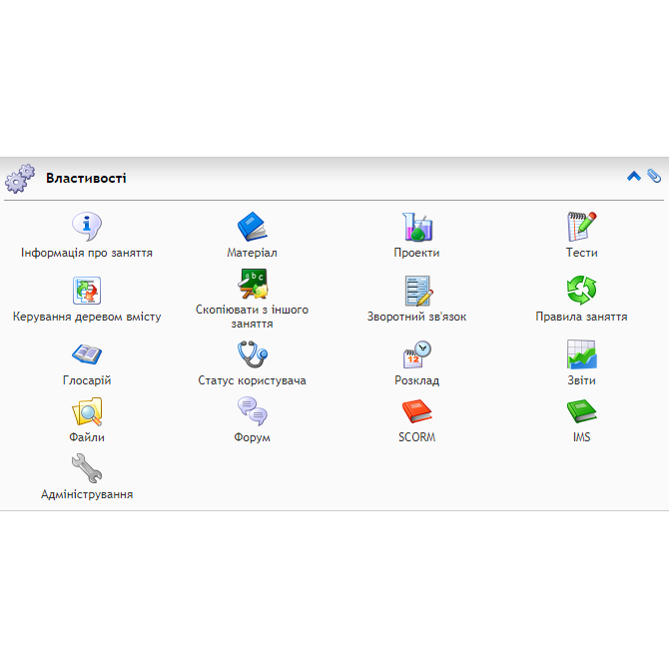
Task: Click the Проекти lab flasks icon
Action: [416, 227]
